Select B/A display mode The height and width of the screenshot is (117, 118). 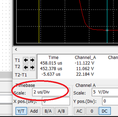[x=48, y=111]
